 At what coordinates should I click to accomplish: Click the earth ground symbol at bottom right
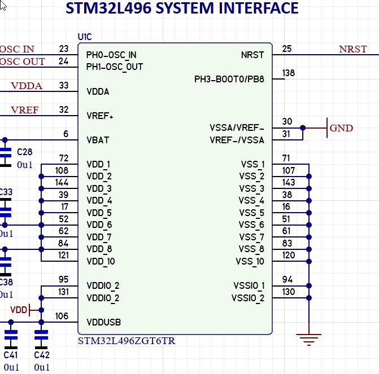(308, 339)
